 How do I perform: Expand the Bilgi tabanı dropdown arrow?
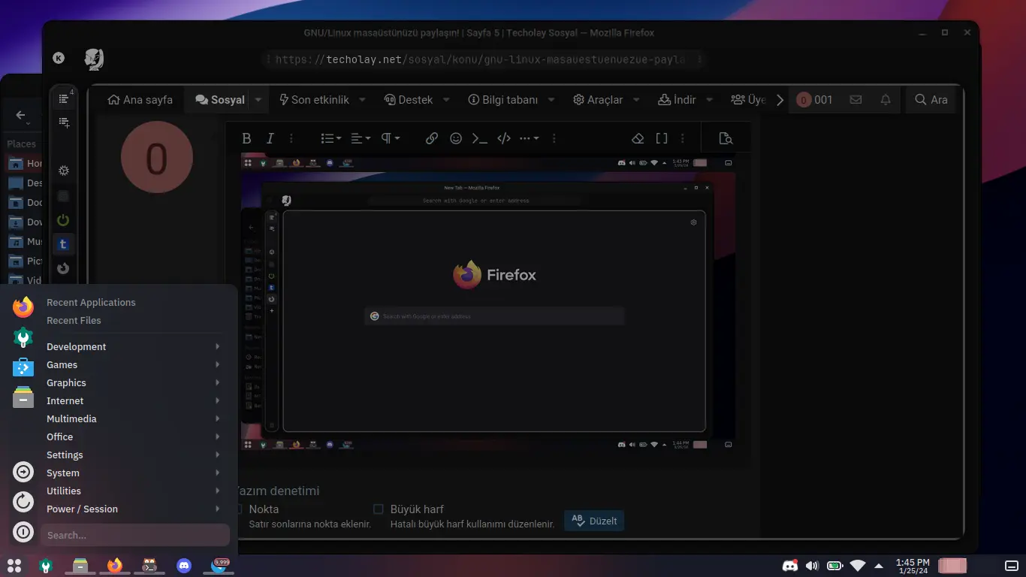click(x=551, y=99)
